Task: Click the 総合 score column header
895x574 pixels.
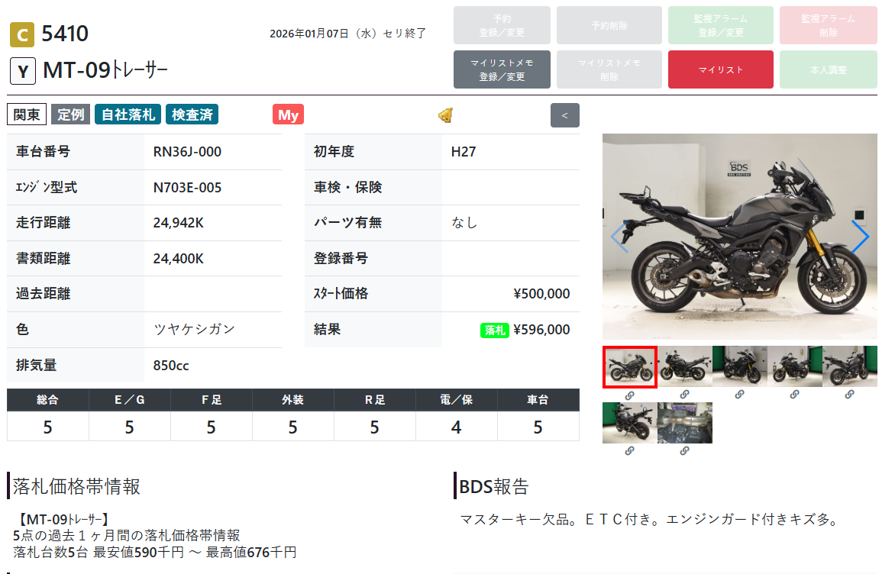Action: pos(47,400)
